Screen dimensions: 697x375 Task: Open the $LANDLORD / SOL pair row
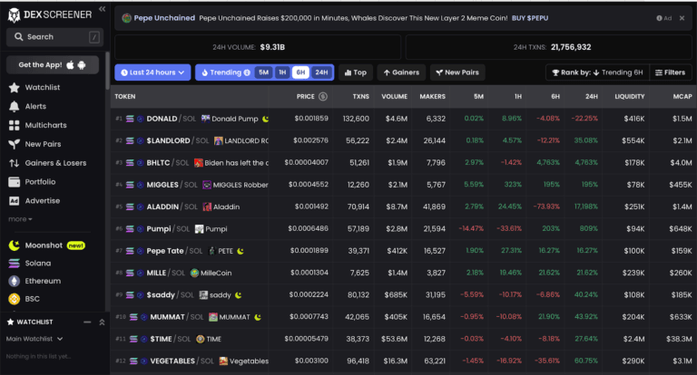tap(404, 140)
